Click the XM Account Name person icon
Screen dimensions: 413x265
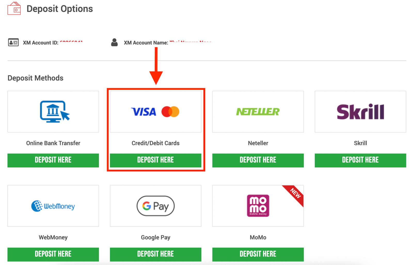click(x=114, y=42)
